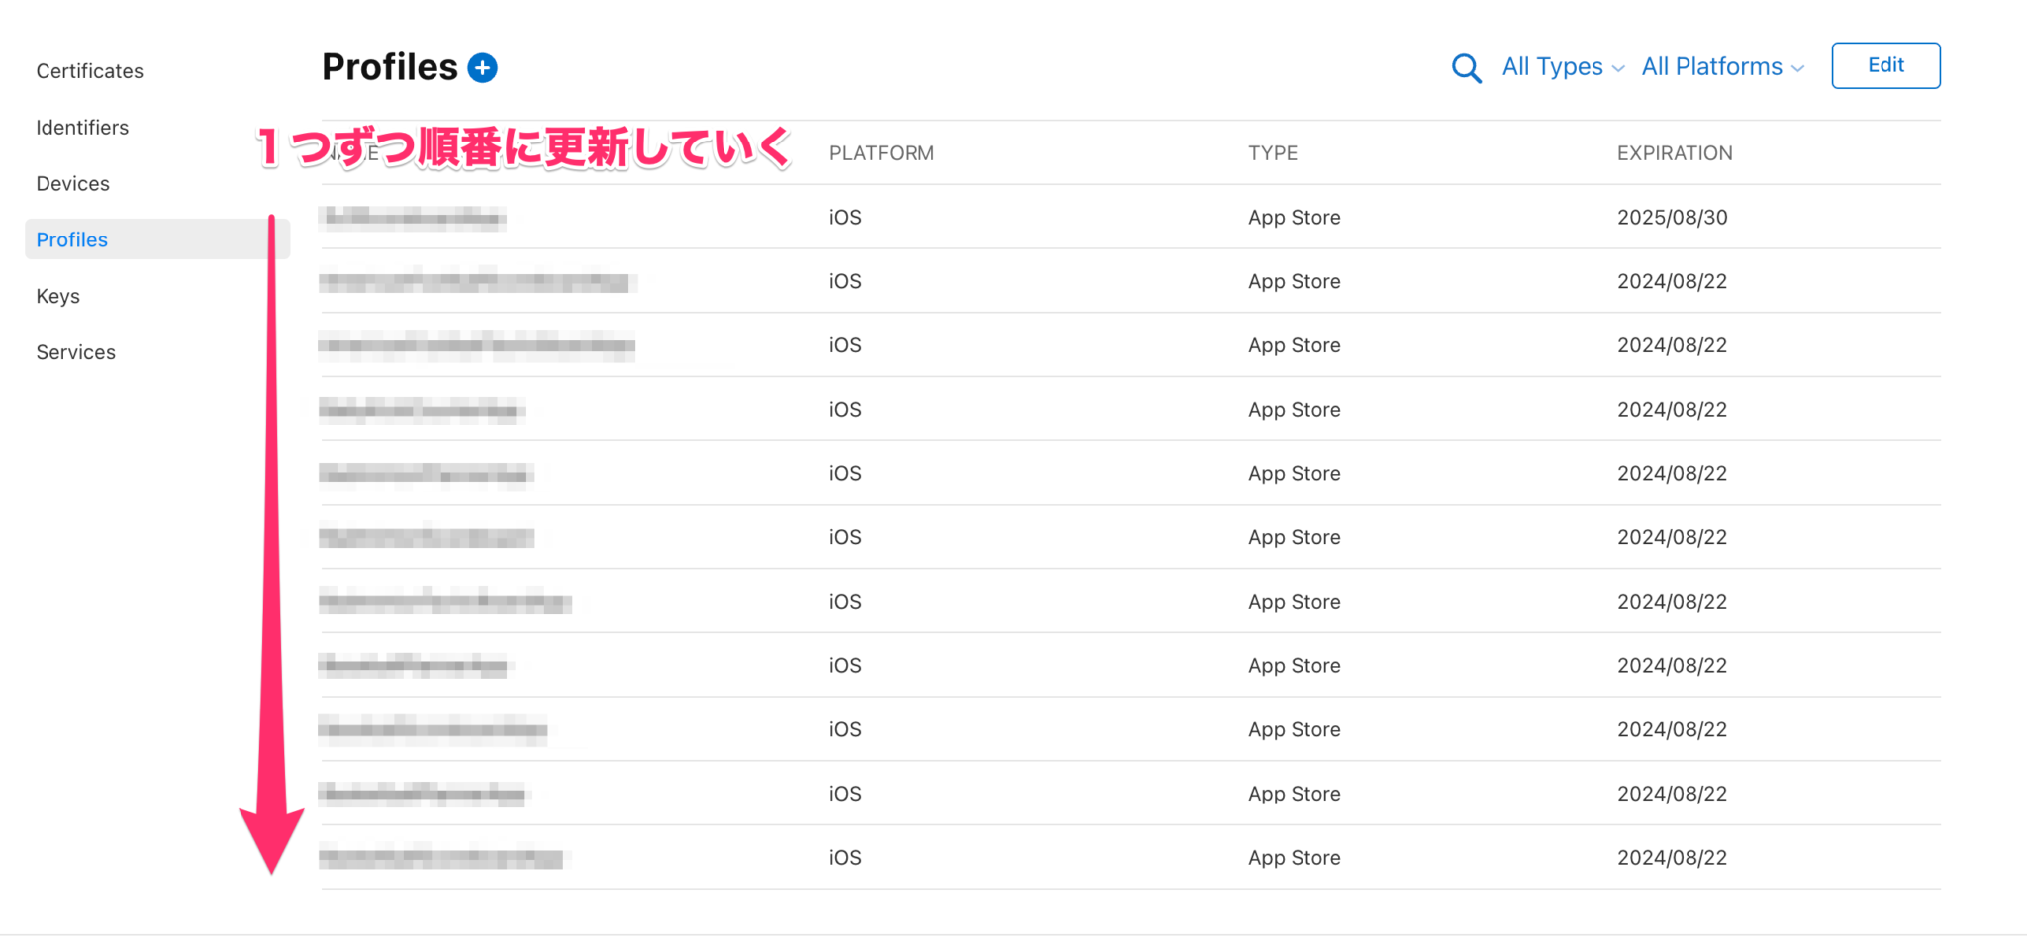Click the TYPE column header
Image resolution: width=2027 pixels, height=945 pixels.
click(1273, 153)
